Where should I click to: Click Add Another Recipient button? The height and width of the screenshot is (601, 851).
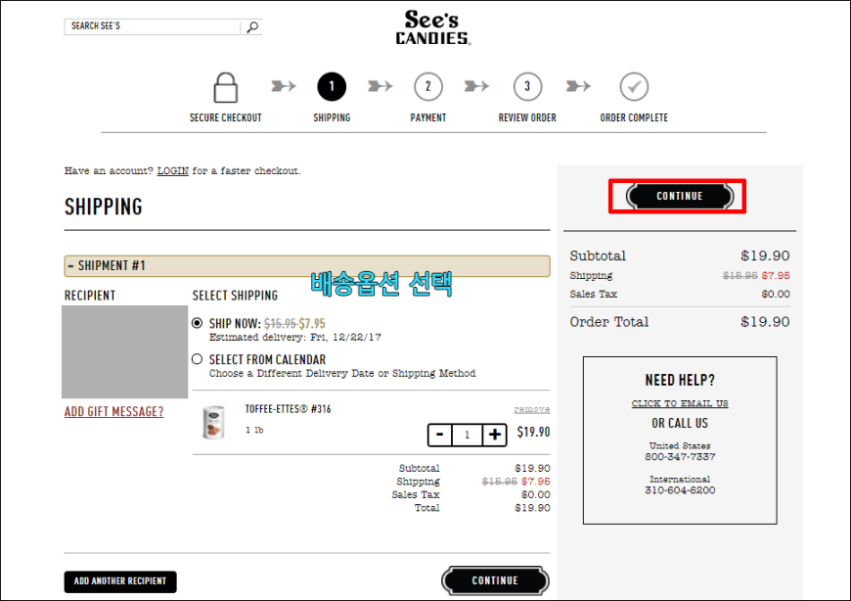coord(120,581)
